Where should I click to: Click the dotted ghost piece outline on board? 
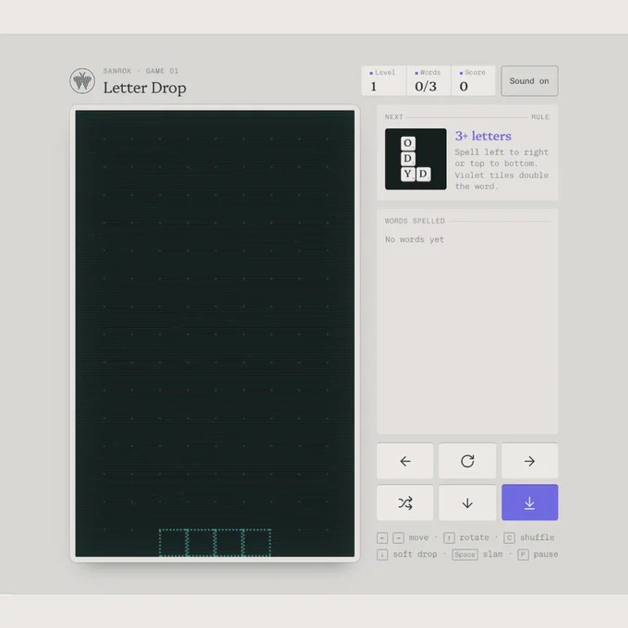(x=215, y=543)
